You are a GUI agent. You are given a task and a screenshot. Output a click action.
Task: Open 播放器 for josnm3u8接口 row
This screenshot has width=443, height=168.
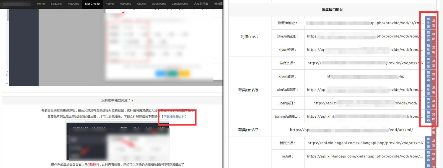click(x=428, y=116)
